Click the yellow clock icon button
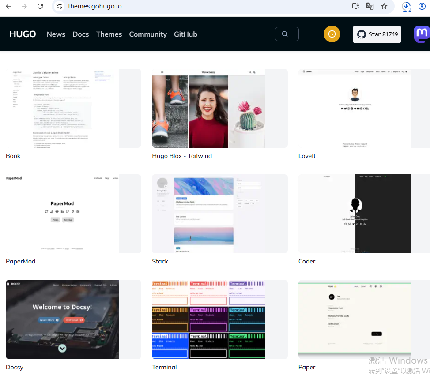Viewport: 430px width, 383px height. pyautogui.click(x=332, y=34)
